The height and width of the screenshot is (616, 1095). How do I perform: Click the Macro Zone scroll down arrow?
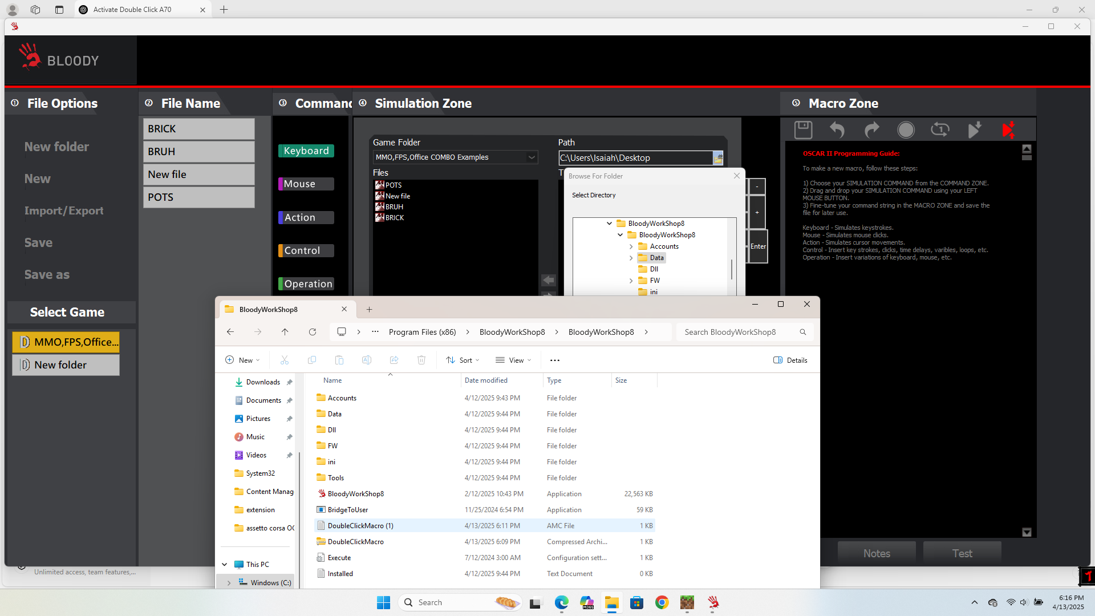[x=1027, y=532]
